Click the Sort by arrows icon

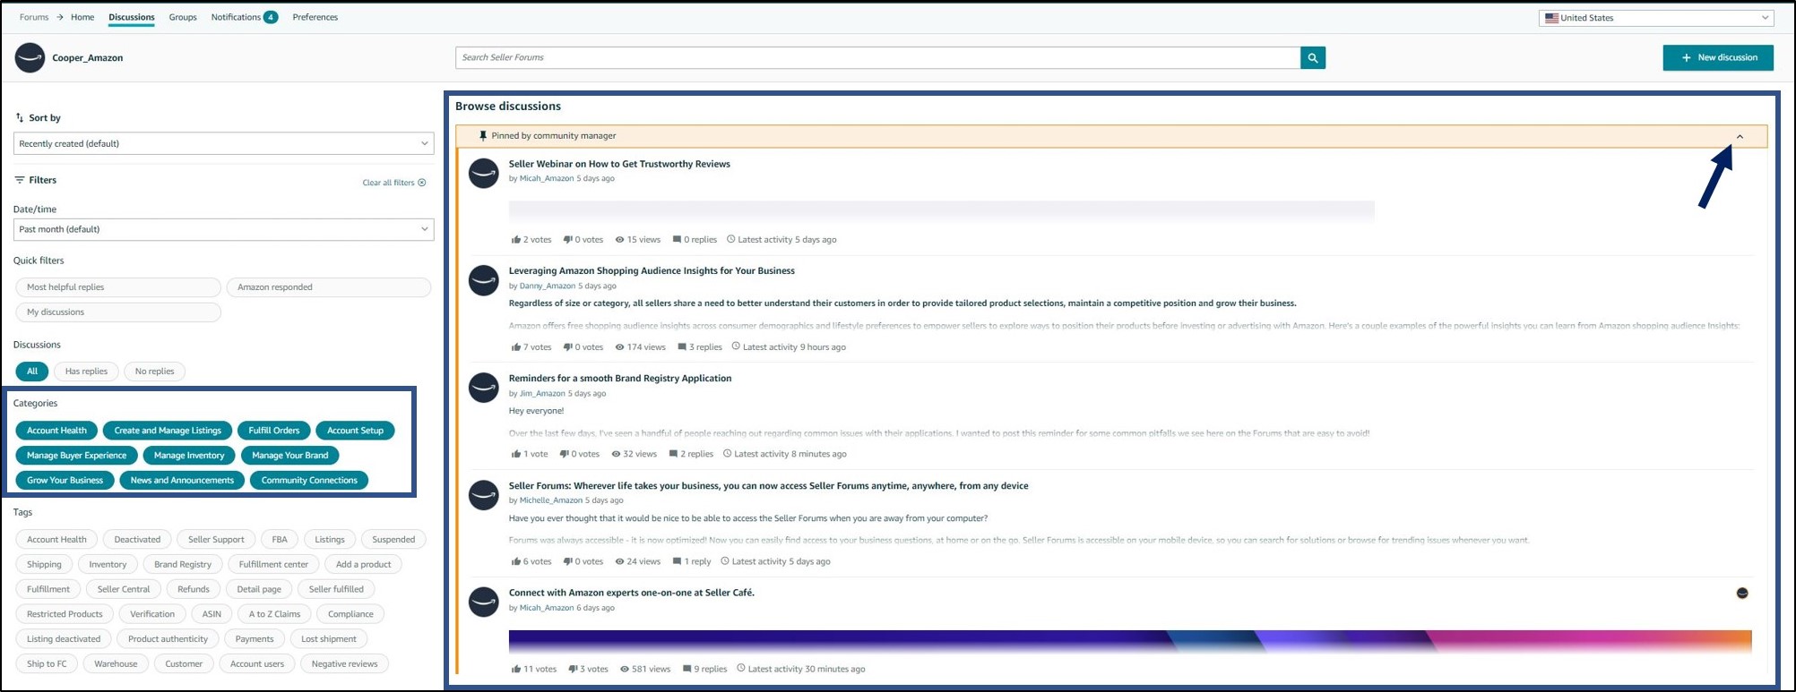click(20, 117)
